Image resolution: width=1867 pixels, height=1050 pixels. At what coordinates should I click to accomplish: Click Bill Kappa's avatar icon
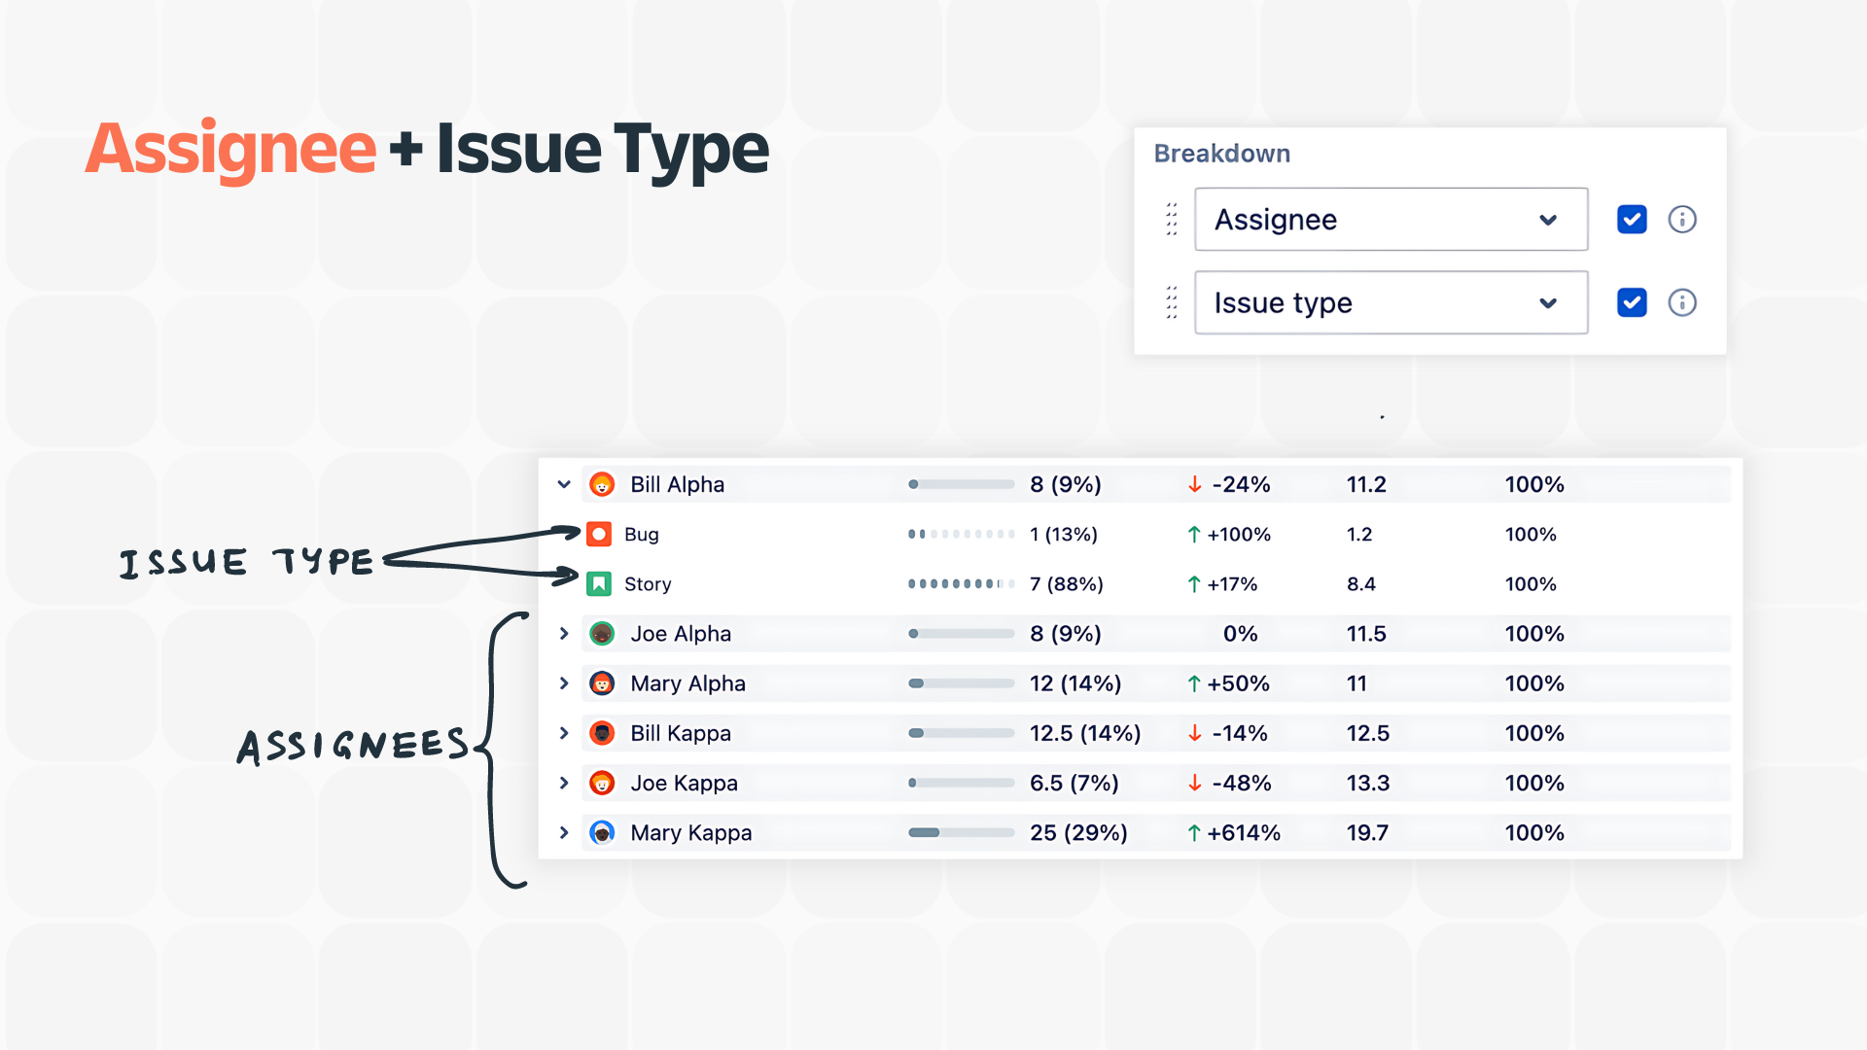(602, 733)
